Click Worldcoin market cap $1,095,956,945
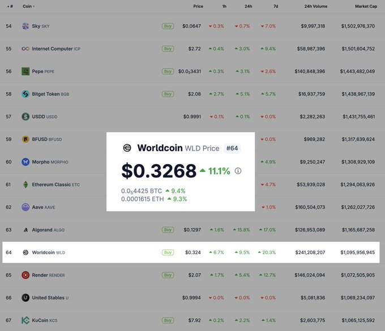The image size is (385, 331). 357,252
